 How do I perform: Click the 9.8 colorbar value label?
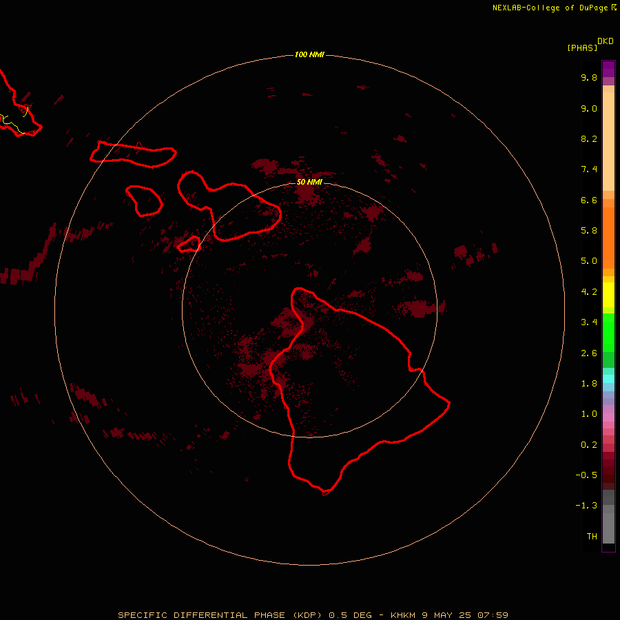click(589, 77)
